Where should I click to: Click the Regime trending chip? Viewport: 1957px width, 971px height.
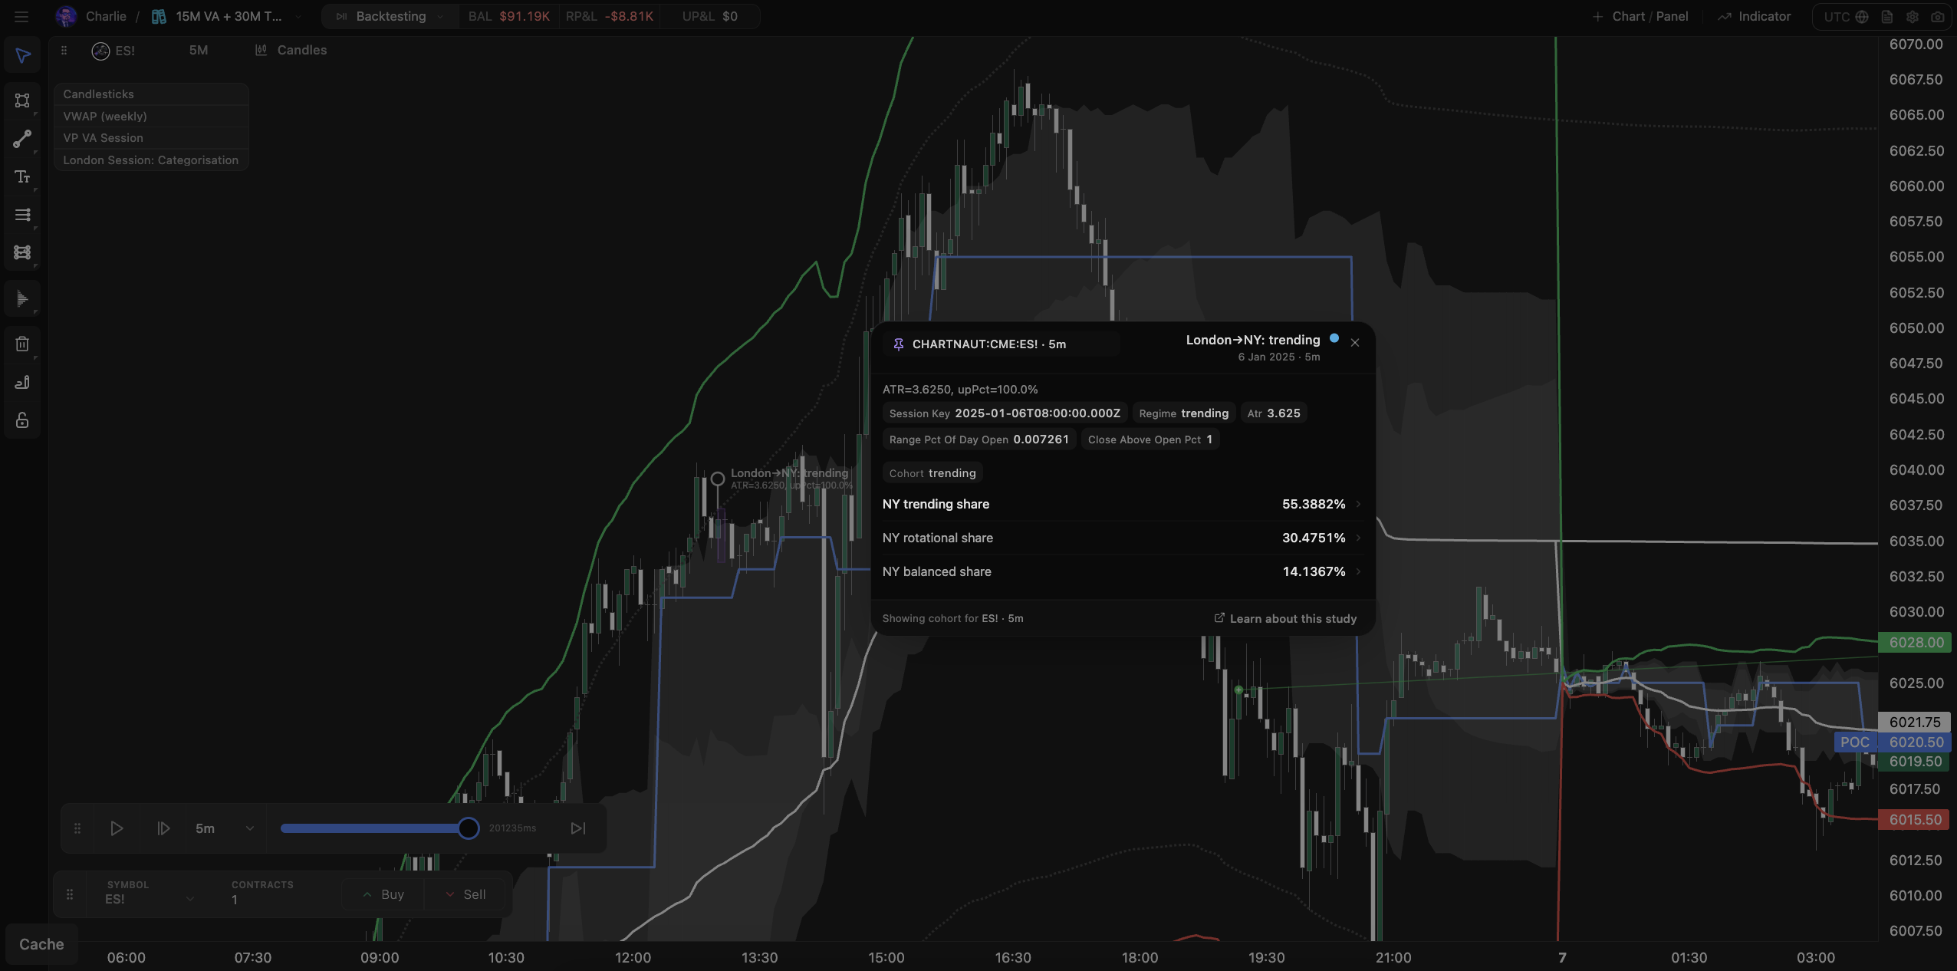coord(1183,413)
